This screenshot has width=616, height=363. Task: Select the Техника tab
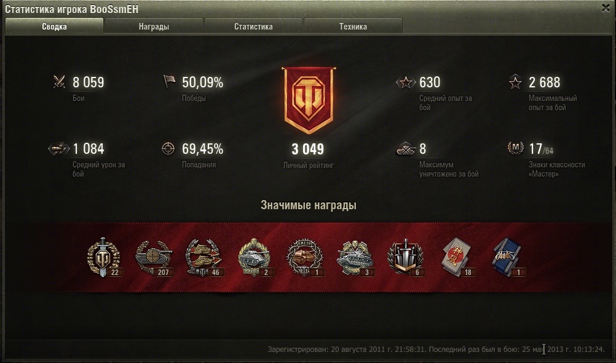click(353, 26)
